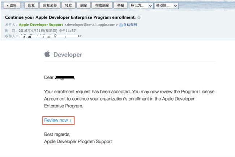Choose 回复全部 to reply all
Viewport: 235px width, 157px height.
pyautogui.click(x=50, y=5)
